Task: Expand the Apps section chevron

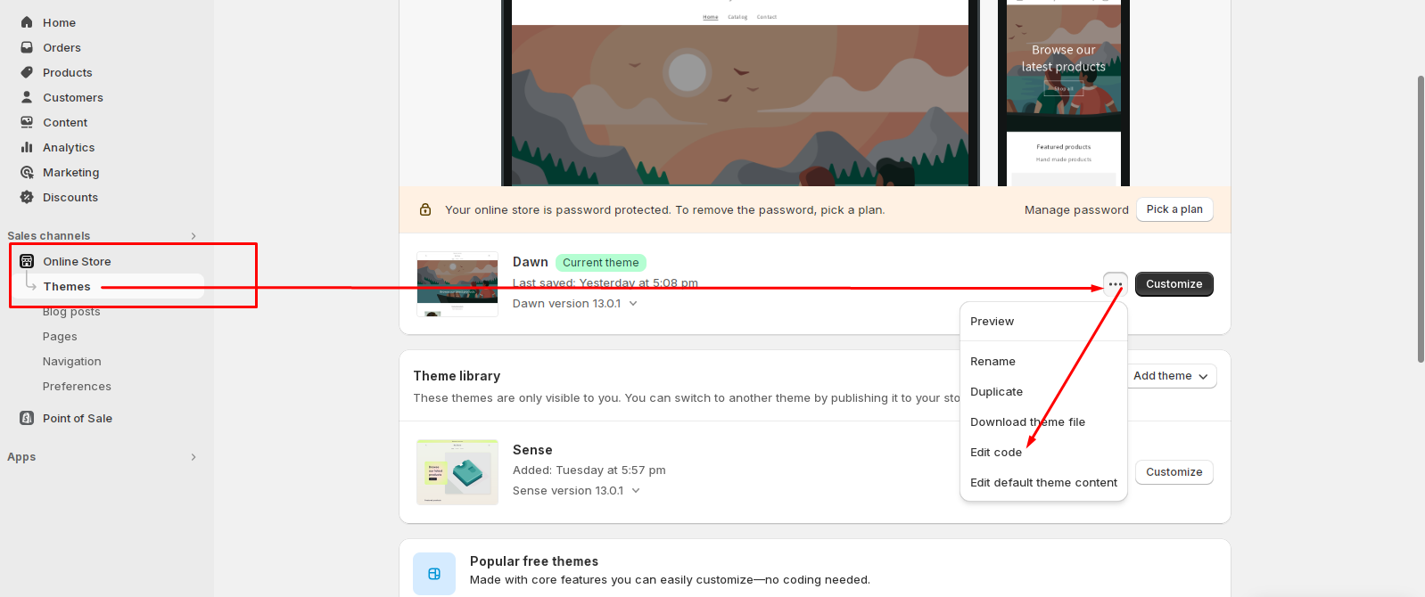Action: [x=194, y=457]
